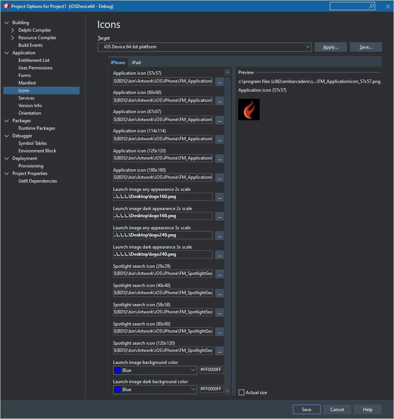Open Launch image dark background color dropdown
This screenshot has width=394, height=419.
click(155, 389)
